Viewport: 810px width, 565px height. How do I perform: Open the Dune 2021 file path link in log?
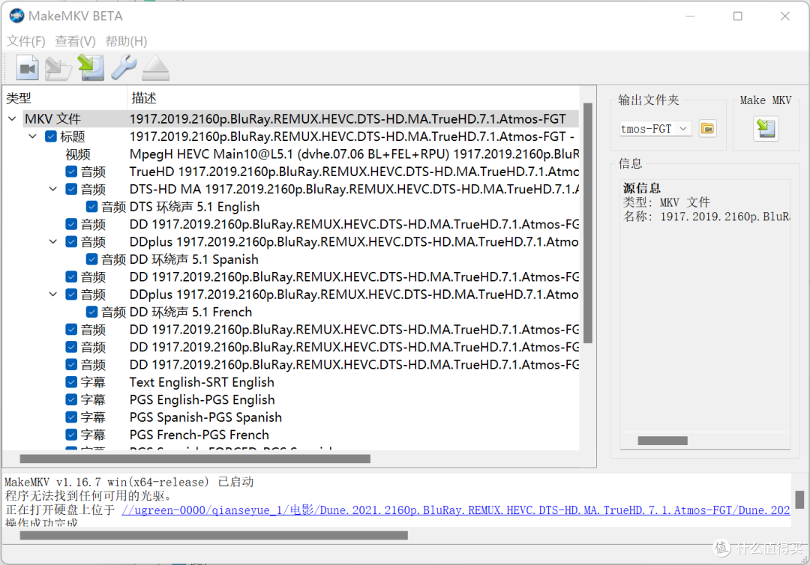click(456, 510)
